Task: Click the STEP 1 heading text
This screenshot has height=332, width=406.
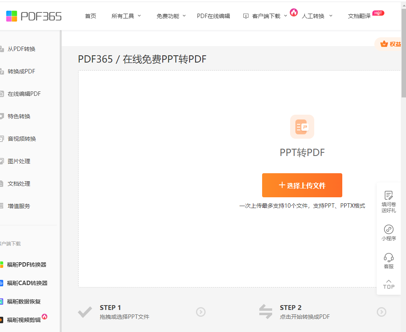Action: [110, 308]
